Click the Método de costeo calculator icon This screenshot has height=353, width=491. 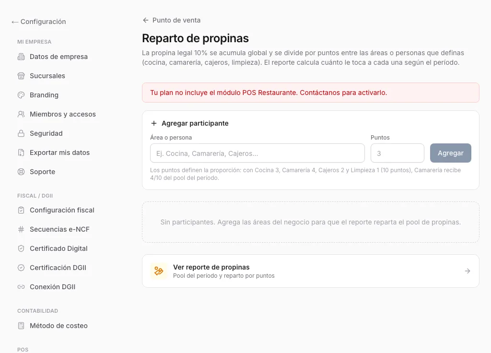click(21, 326)
